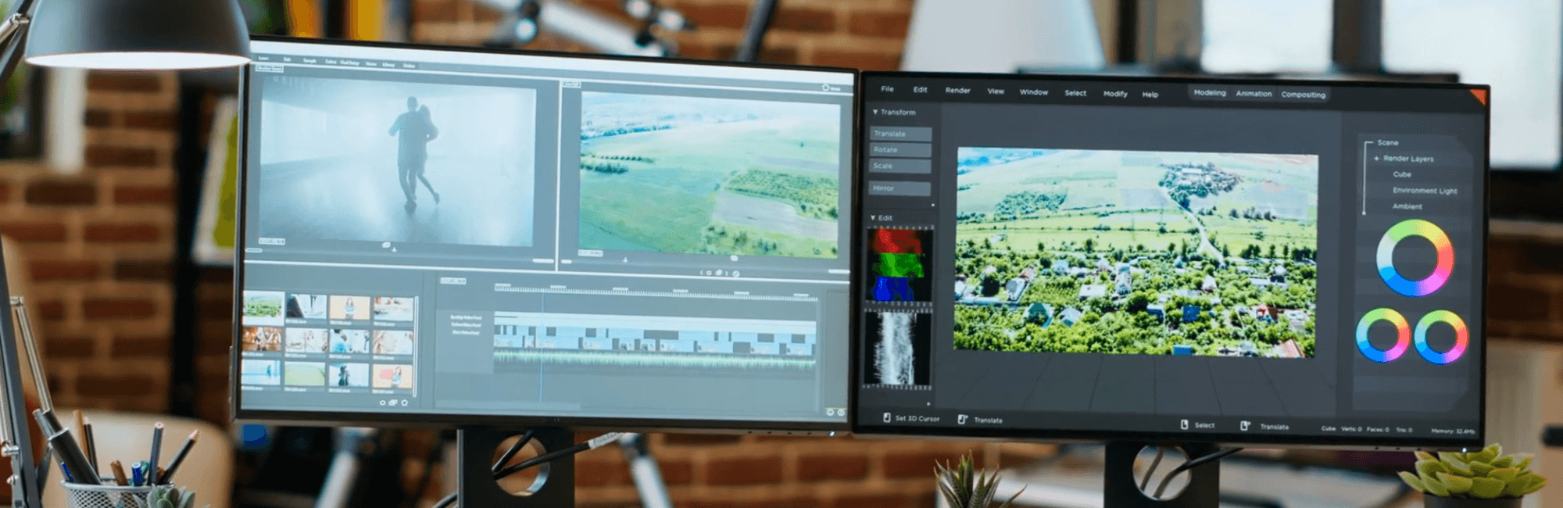Click the aerial village viewport image
This screenshot has width=1563, height=508.
click(x=1136, y=252)
